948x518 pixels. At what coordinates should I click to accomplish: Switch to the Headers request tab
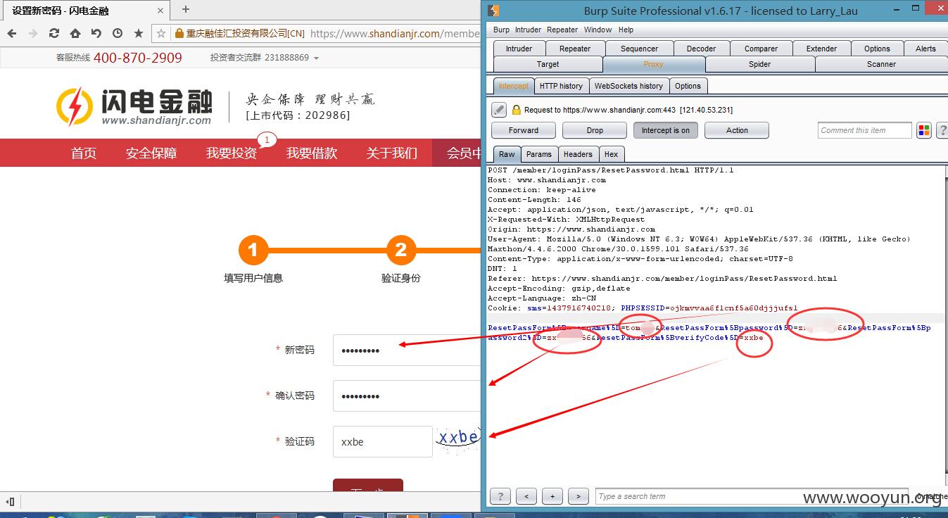tap(578, 154)
